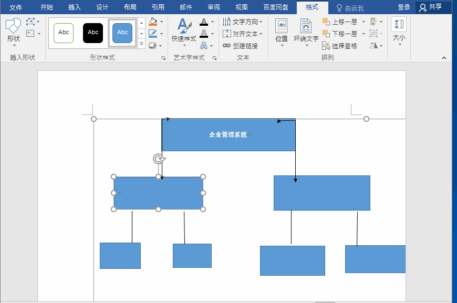
Task: Click the rotation handle of selected shape
Action: coord(159,159)
